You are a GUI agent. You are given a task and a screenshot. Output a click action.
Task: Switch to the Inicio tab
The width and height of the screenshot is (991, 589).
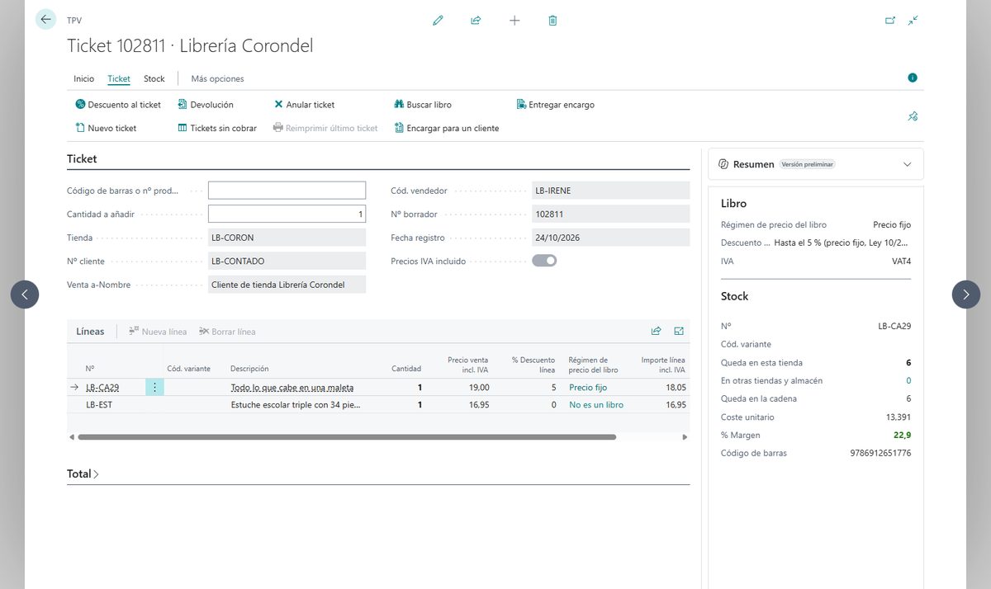84,78
